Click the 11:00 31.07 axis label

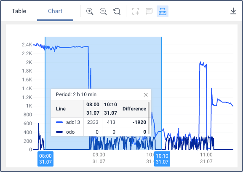click(x=206, y=158)
